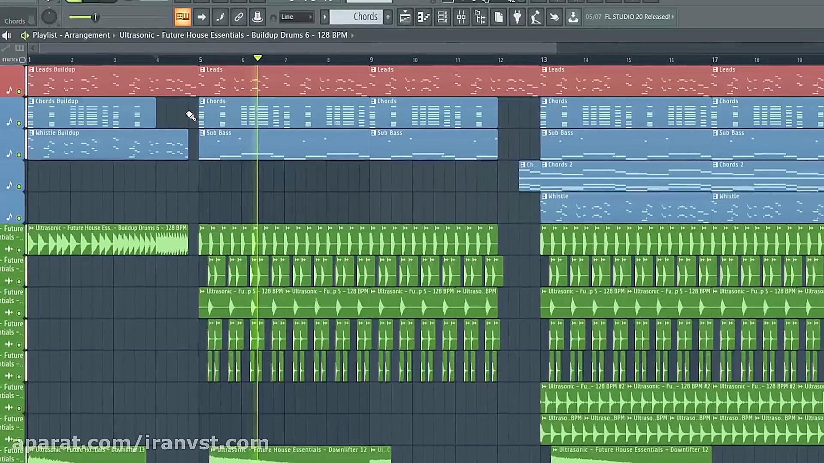This screenshot has height=463, width=824.
Task: Mute the Sub Bass track LED
Action: pos(19,154)
